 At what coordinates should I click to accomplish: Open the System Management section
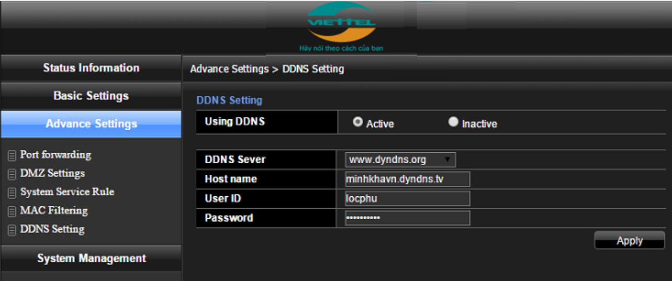(x=91, y=258)
